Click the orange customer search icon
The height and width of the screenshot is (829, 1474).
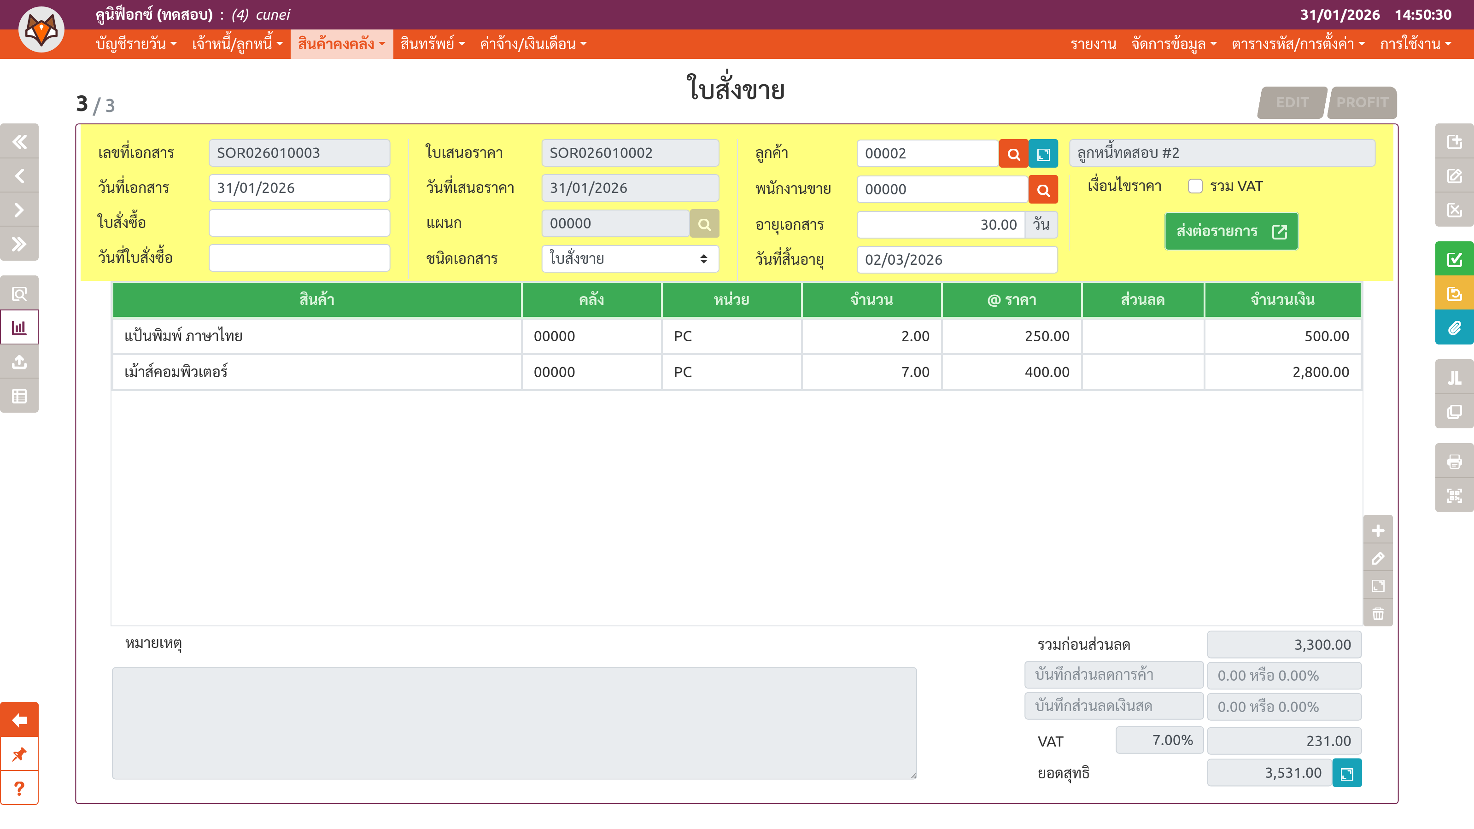1013,154
